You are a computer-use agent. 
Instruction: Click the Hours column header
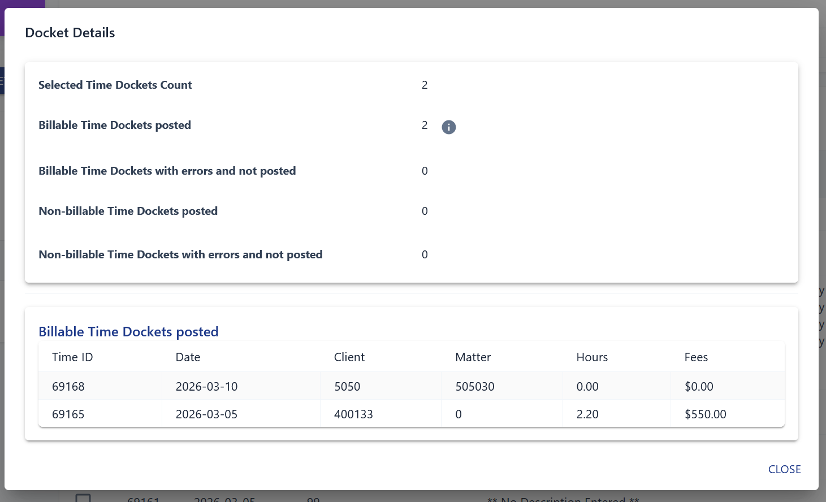click(x=591, y=357)
